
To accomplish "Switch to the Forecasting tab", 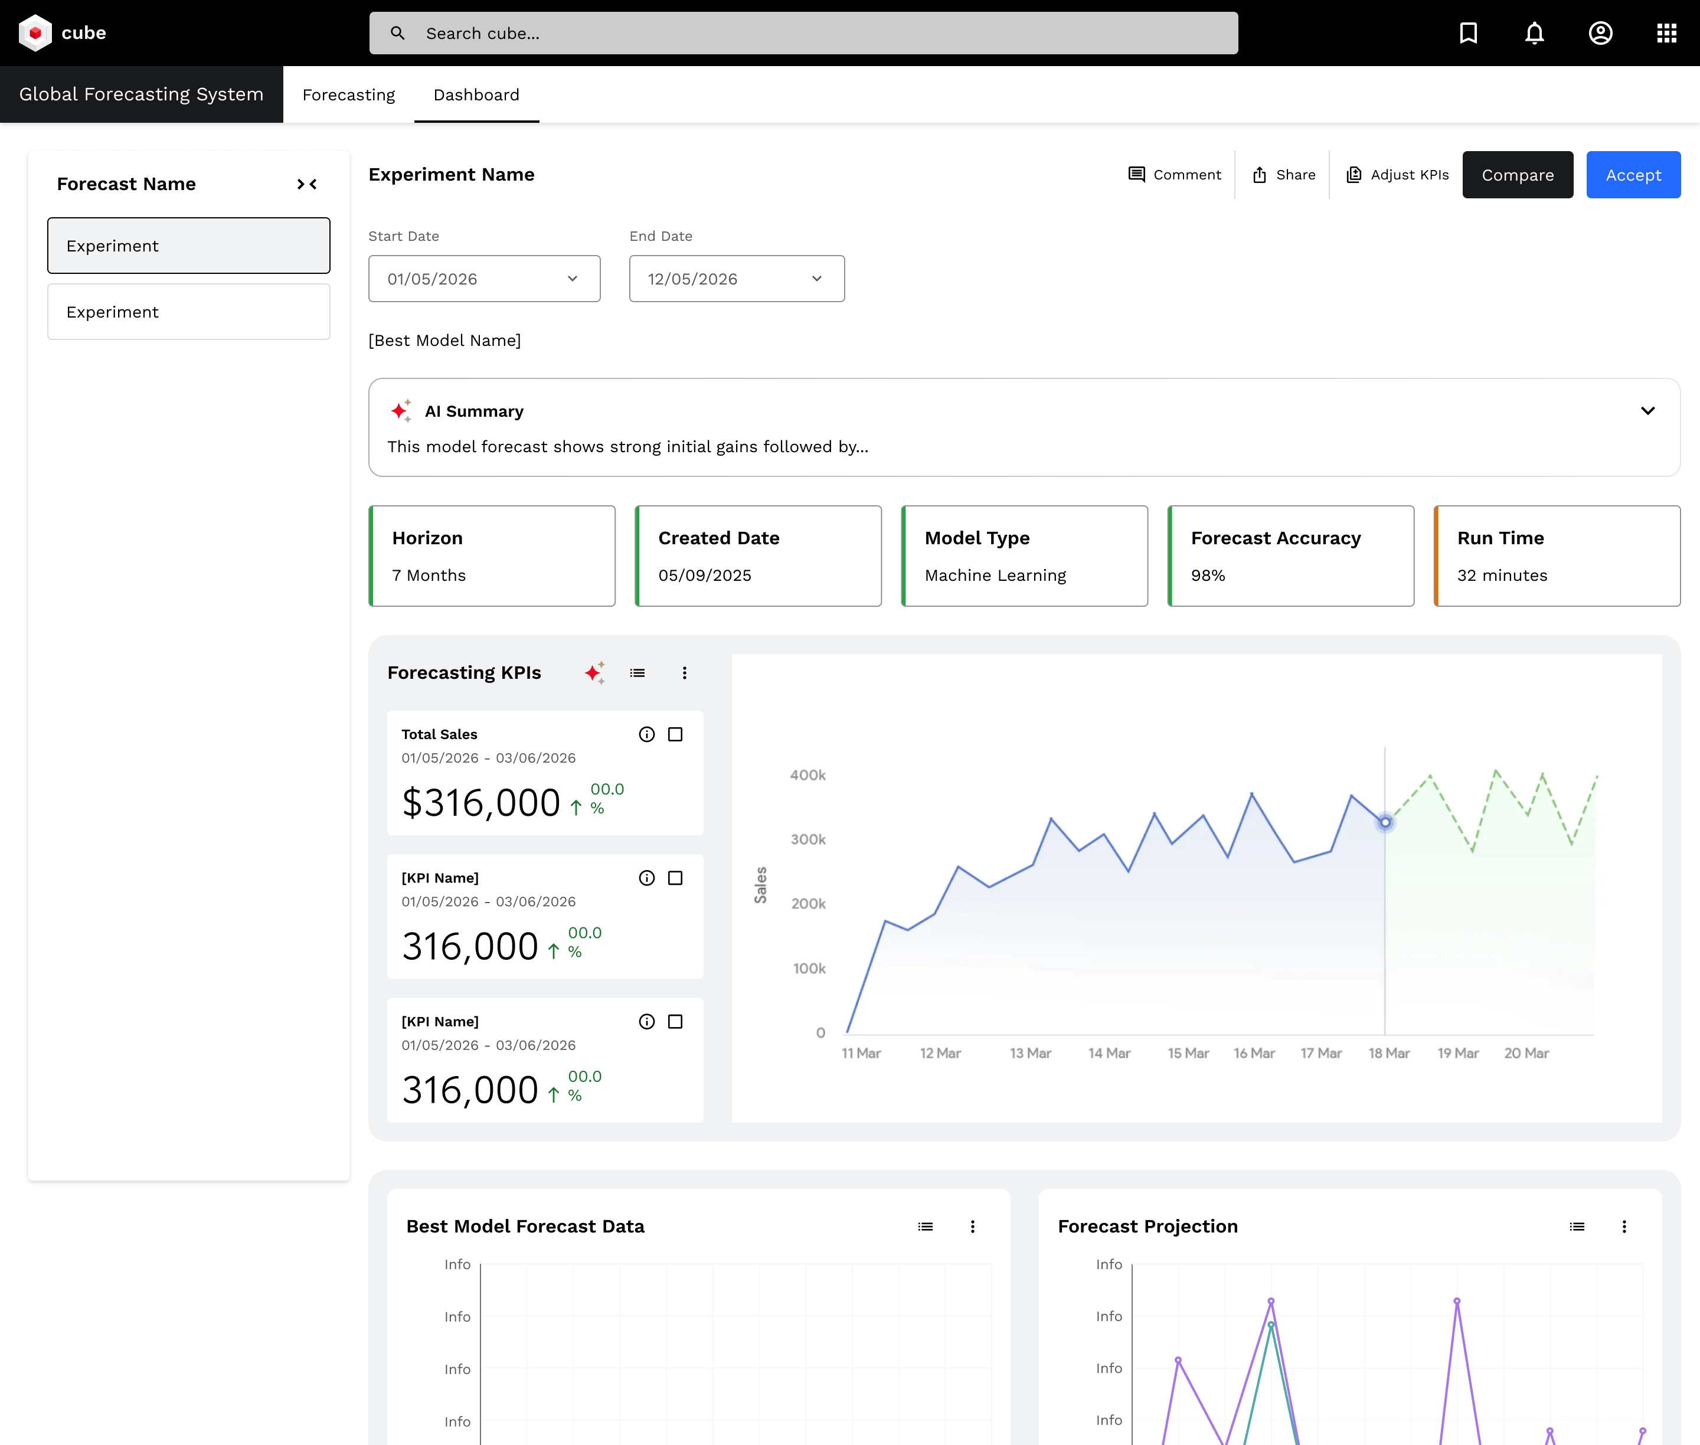I will point(348,95).
